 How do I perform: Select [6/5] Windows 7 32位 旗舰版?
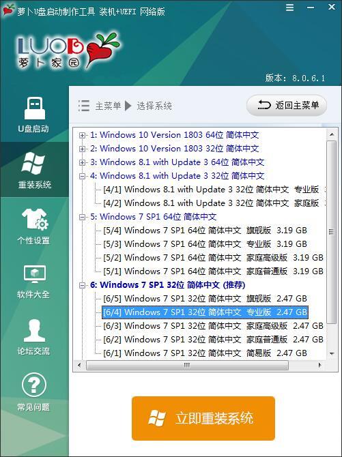click(x=205, y=299)
